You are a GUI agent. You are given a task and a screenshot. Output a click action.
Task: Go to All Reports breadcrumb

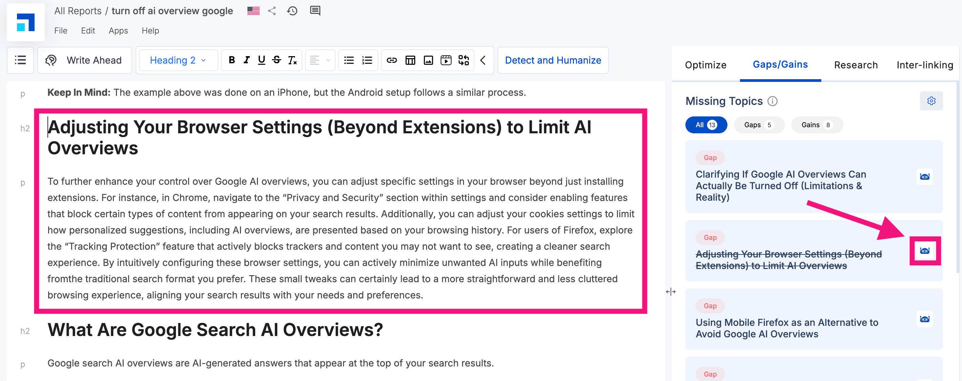(78, 11)
